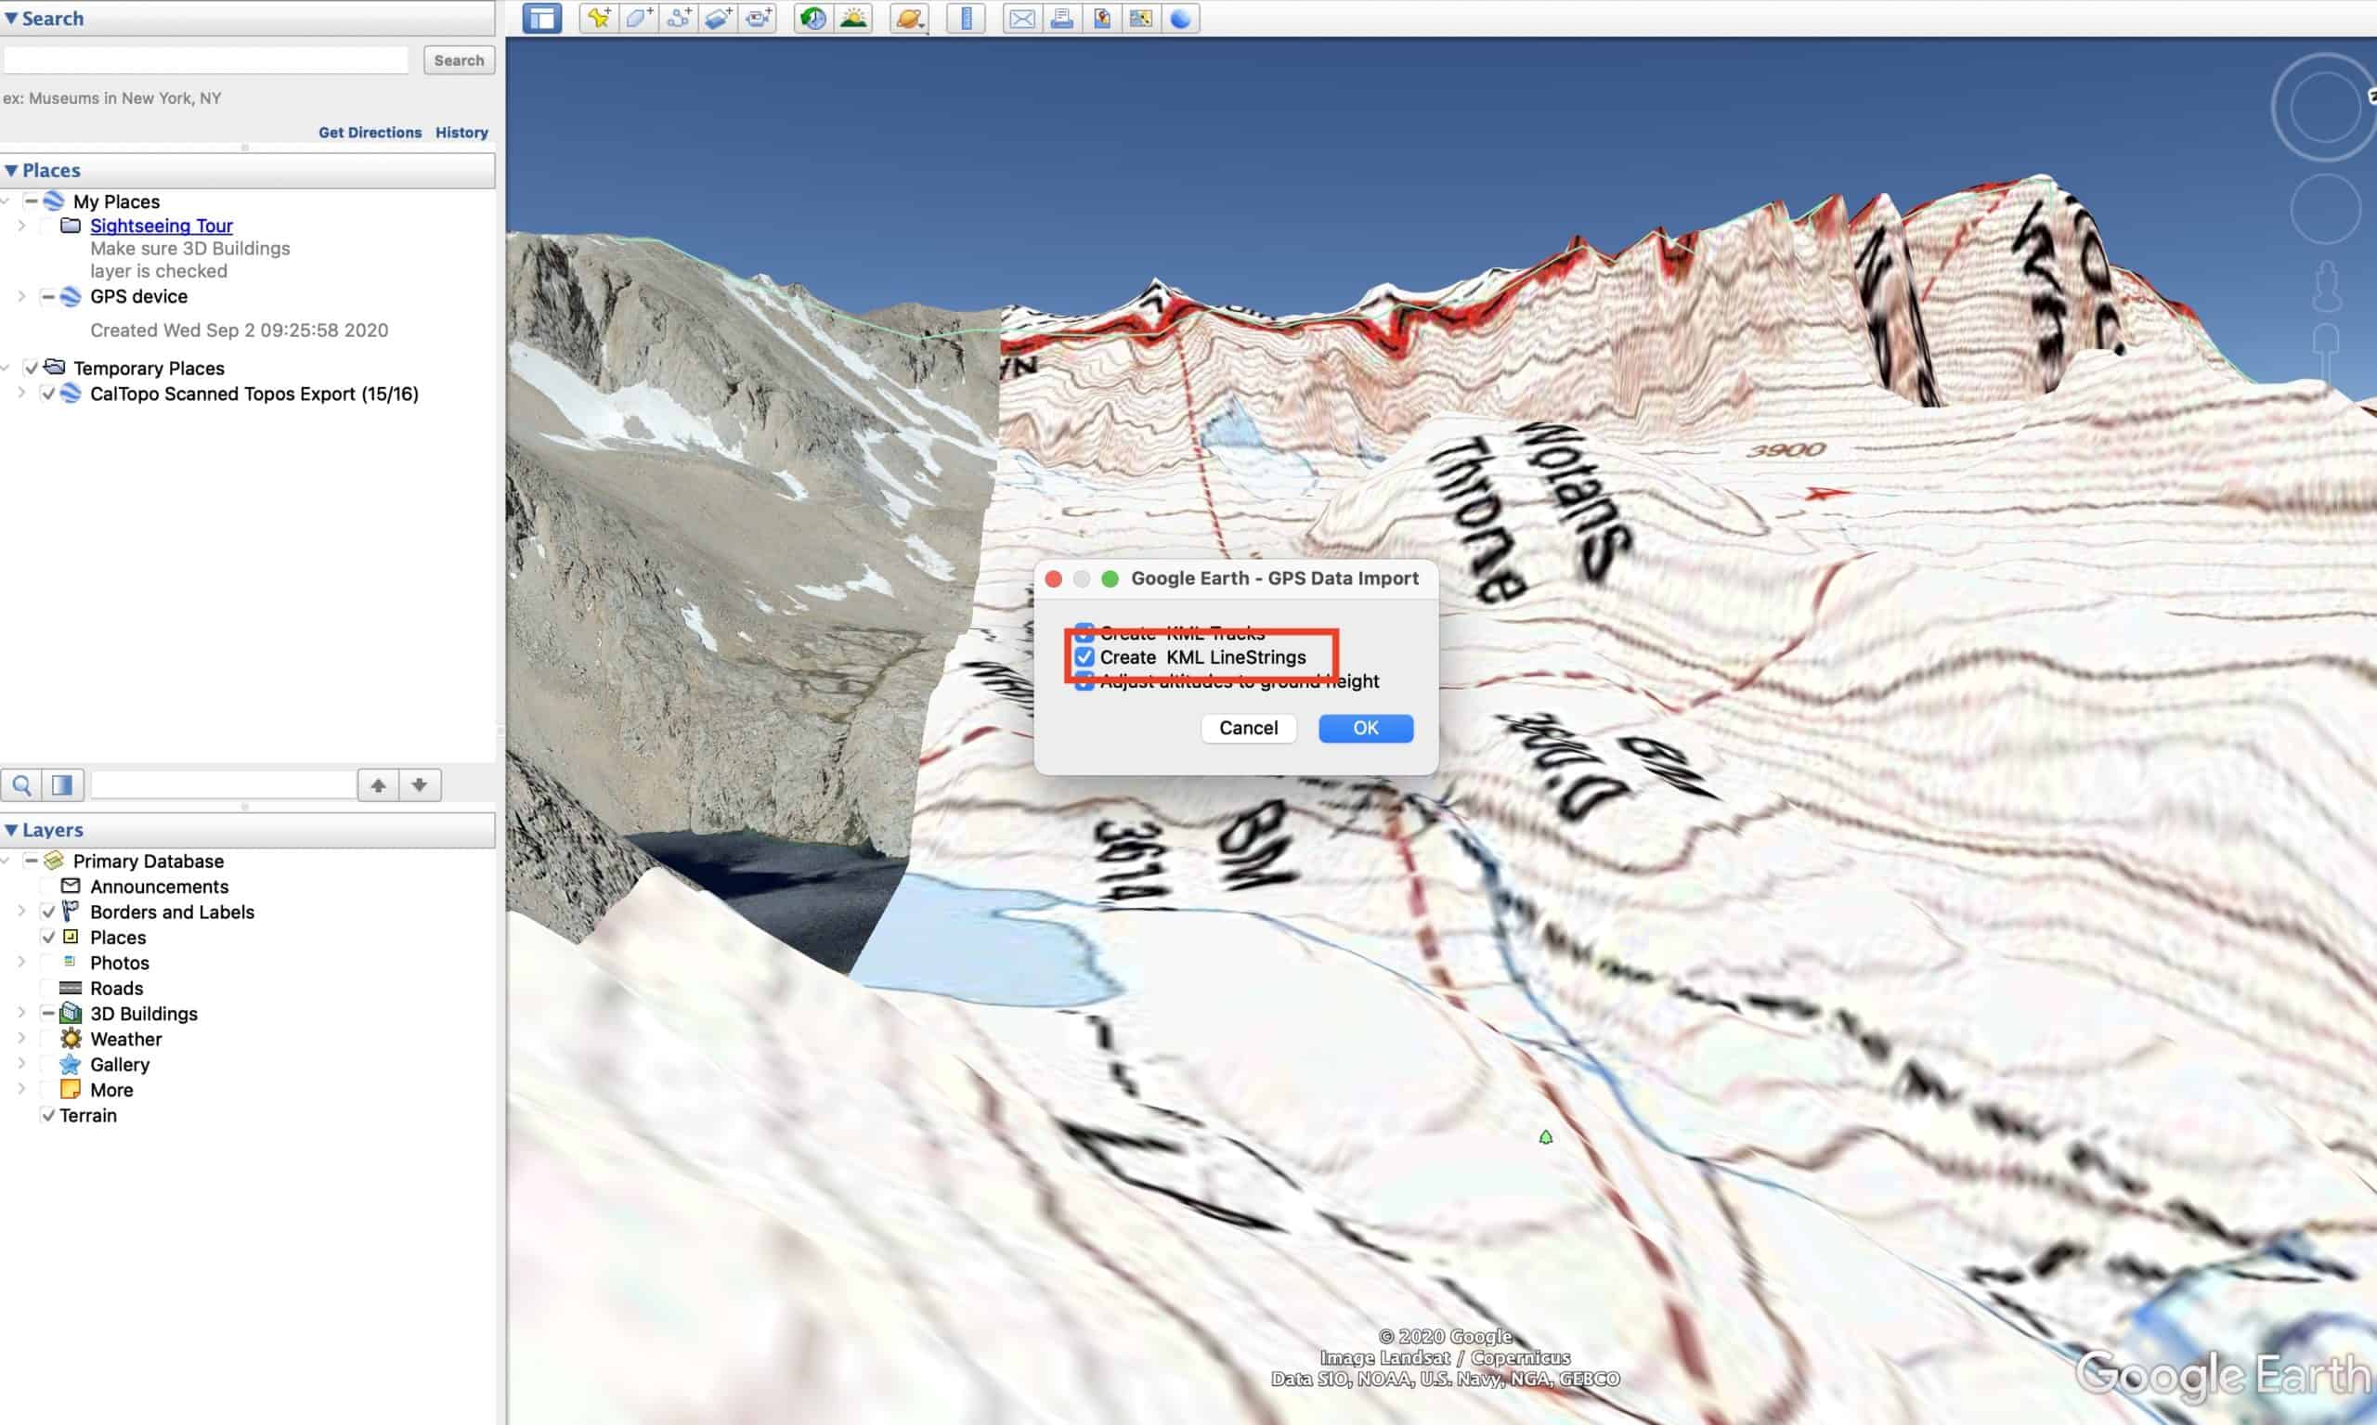Click the Gallery layer star icon
Screen dimensions: 2377x1425
(71, 1064)
